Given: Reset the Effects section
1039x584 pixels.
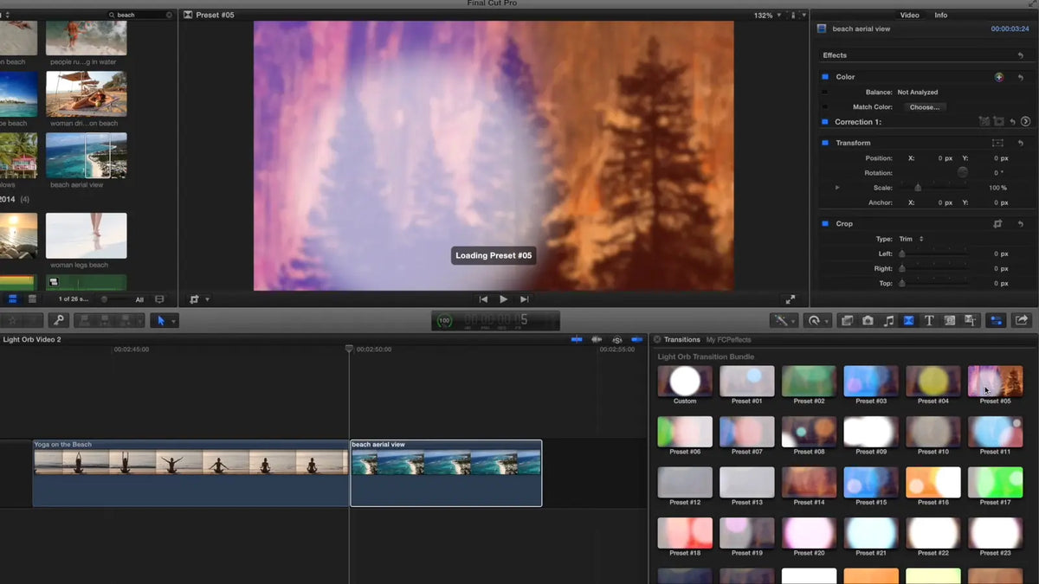Looking at the screenshot, I should click(1021, 55).
